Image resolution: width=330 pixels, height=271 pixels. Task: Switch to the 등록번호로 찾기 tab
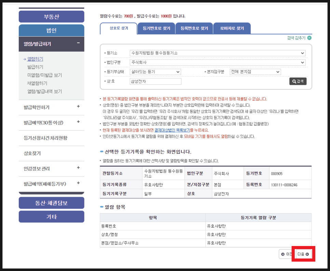point(194,28)
